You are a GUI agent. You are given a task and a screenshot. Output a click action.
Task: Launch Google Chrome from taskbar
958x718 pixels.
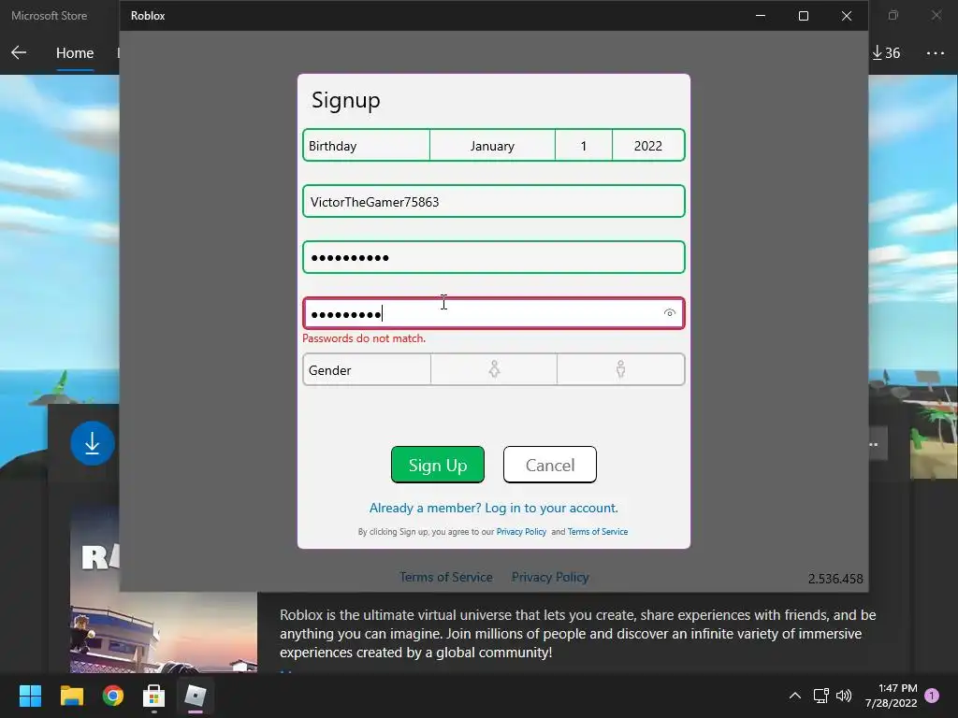pos(113,696)
